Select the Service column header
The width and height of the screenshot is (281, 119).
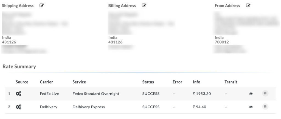[79, 82]
